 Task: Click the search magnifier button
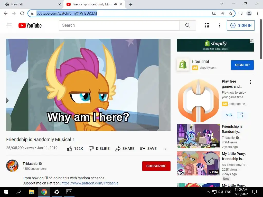(x=188, y=25)
